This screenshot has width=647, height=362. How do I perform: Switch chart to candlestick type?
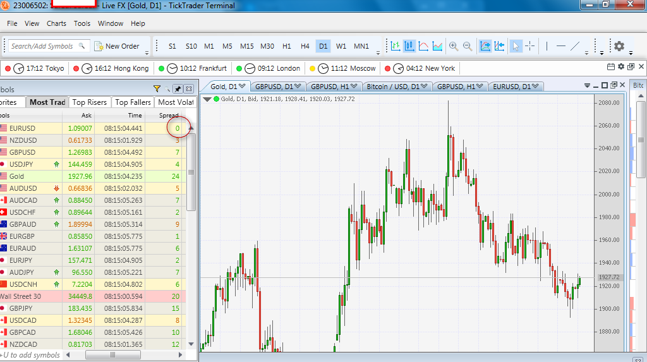click(x=409, y=46)
